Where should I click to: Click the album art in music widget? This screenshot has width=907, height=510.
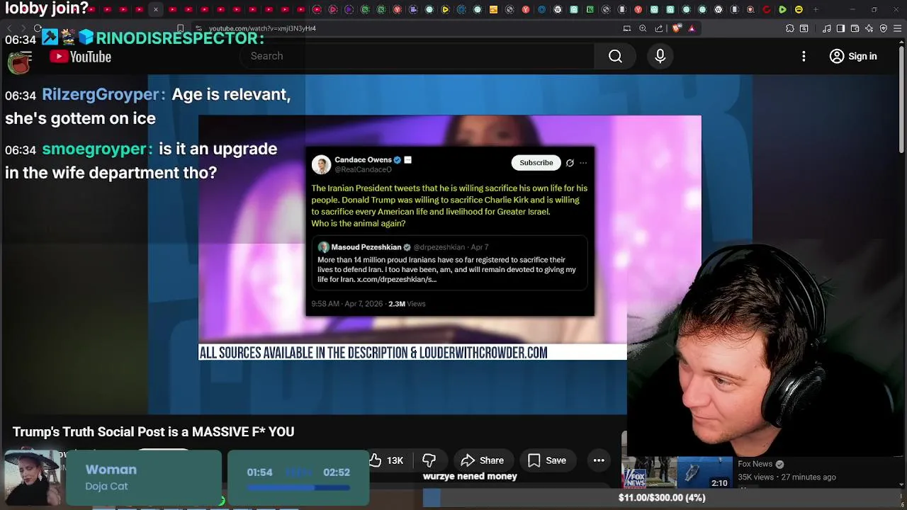click(32, 478)
